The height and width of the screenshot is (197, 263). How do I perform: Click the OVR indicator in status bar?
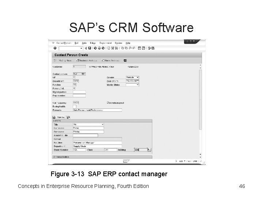pyautogui.click(x=195, y=161)
